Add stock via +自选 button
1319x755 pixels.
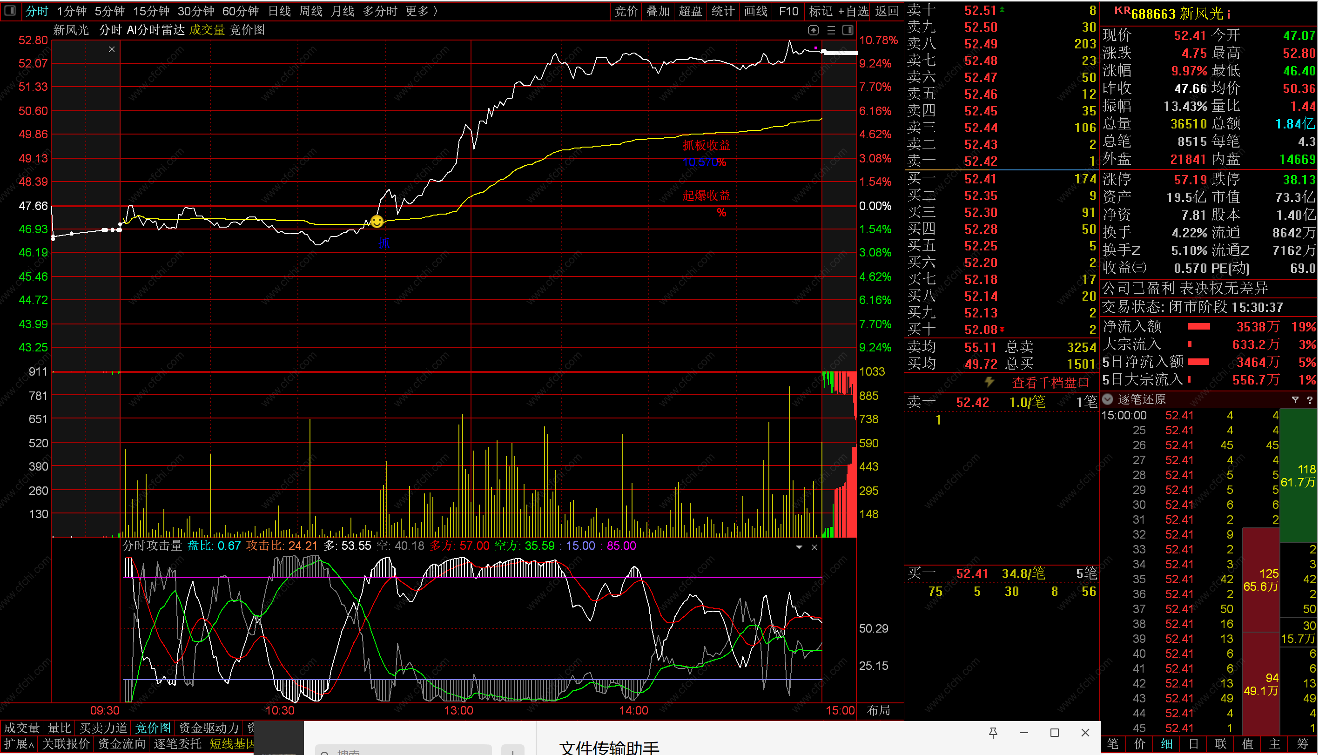tap(854, 11)
